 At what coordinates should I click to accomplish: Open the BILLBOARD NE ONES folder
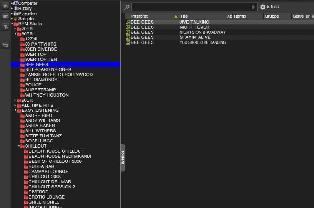(x=48, y=70)
